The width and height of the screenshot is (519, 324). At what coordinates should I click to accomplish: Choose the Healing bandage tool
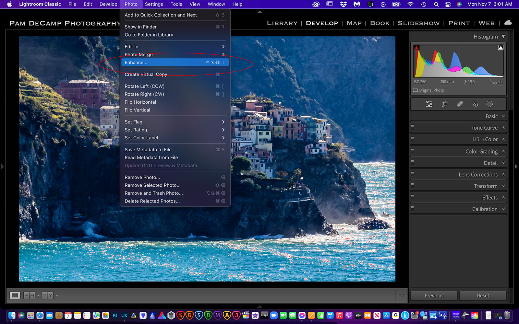pos(460,104)
